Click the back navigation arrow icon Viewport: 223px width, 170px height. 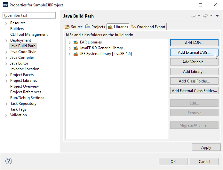(x=193, y=16)
